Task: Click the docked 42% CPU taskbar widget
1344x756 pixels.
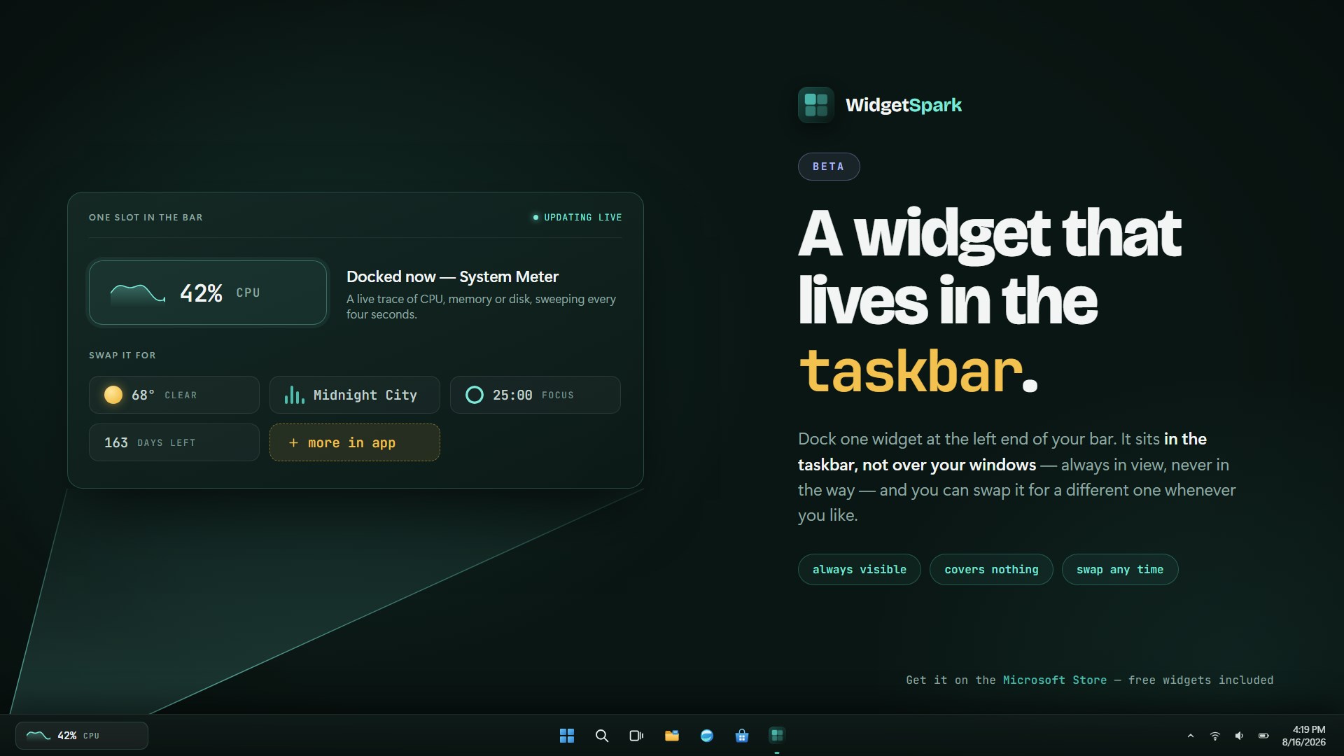Action: [x=82, y=736]
